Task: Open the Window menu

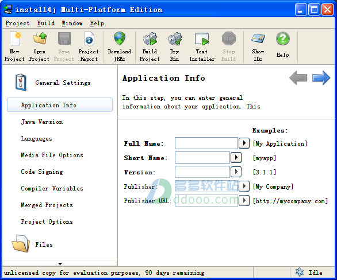Action: click(x=72, y=23)
